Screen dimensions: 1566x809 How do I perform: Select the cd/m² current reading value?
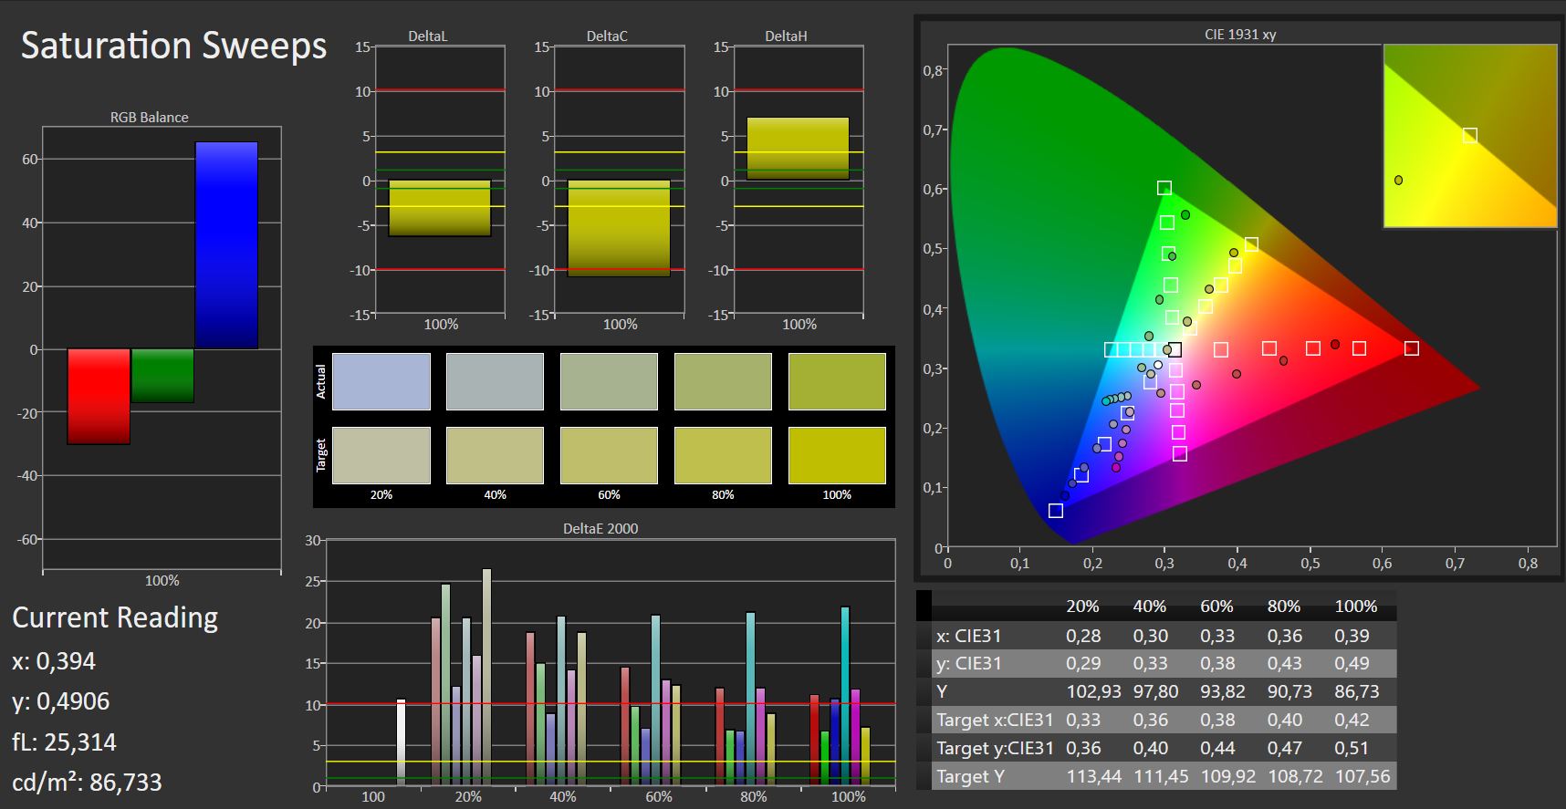coord(87,783)
